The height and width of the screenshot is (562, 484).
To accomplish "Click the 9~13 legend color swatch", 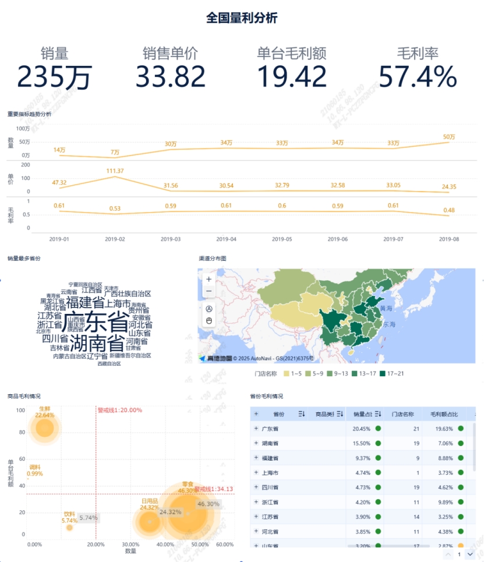I will tap(330, 373).
